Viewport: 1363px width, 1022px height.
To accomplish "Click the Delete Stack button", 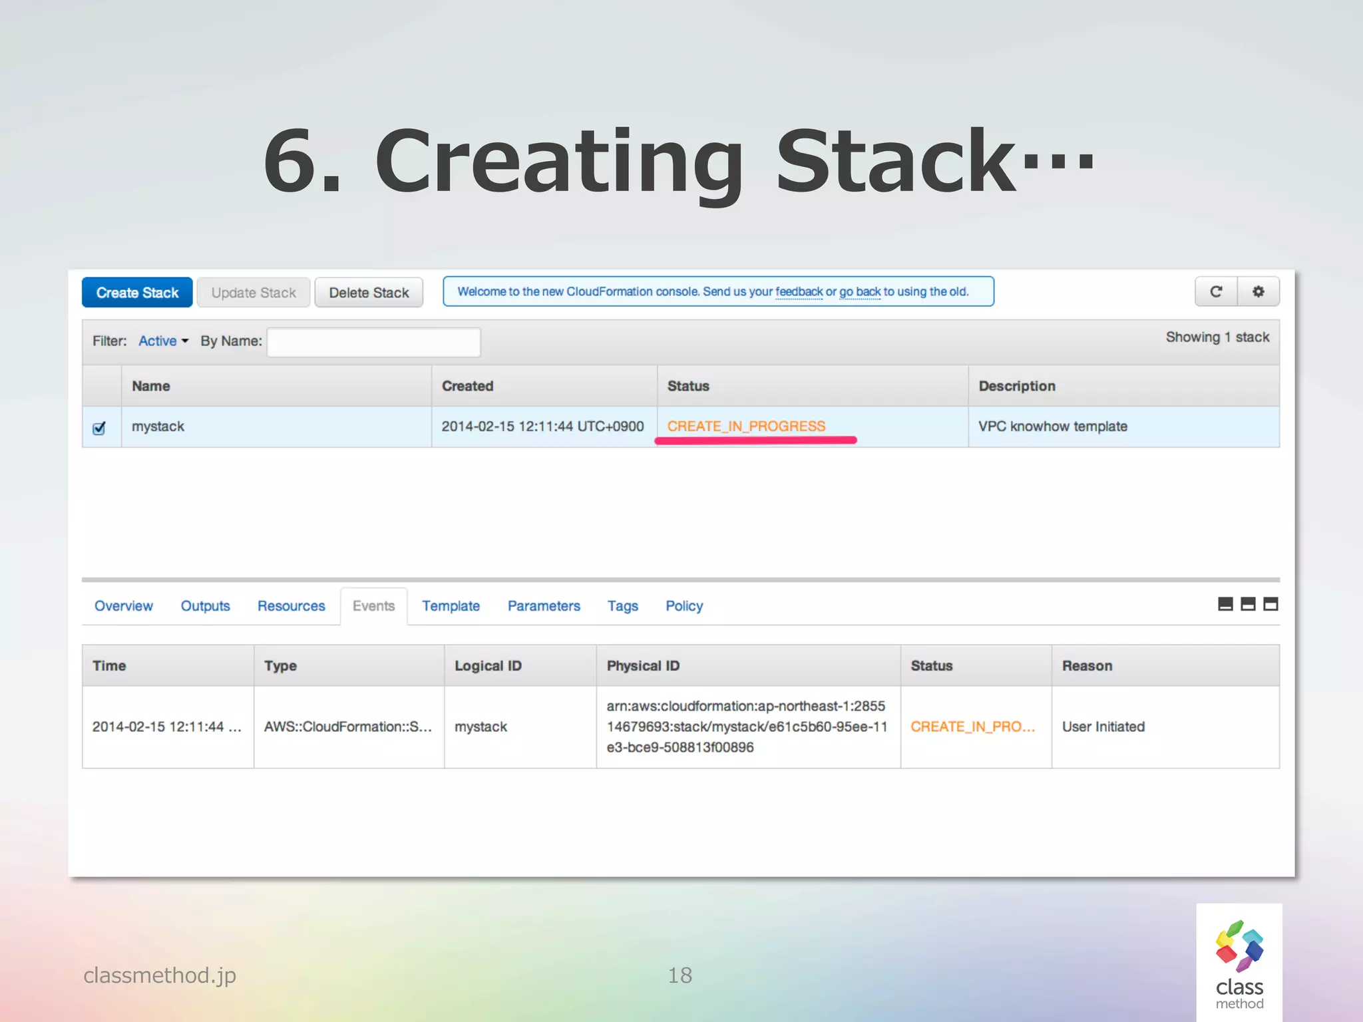I will coord(369,293).
